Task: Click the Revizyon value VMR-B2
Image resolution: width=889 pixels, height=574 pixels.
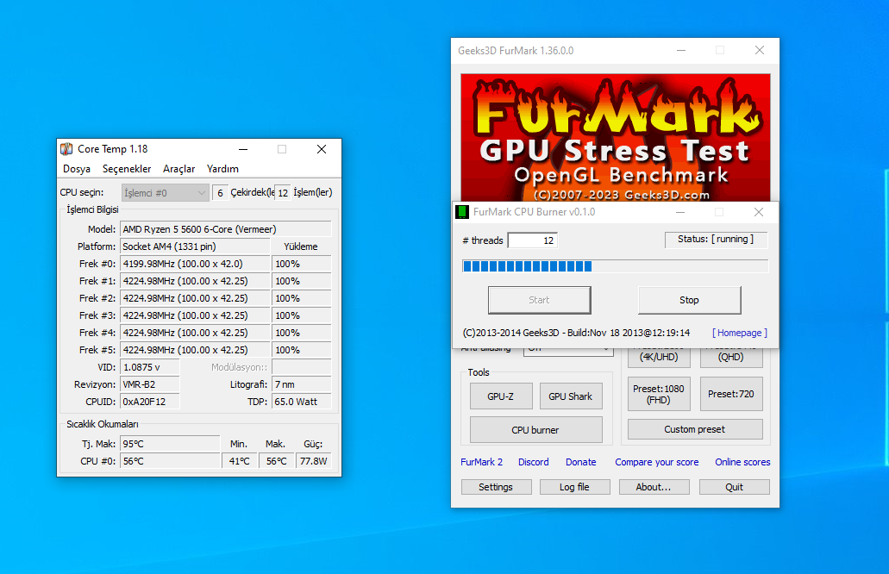Action: (x=150, y=384)
